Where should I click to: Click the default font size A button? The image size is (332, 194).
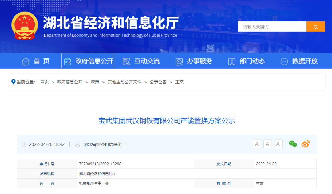pyautogui.click(x=278, y=143)
